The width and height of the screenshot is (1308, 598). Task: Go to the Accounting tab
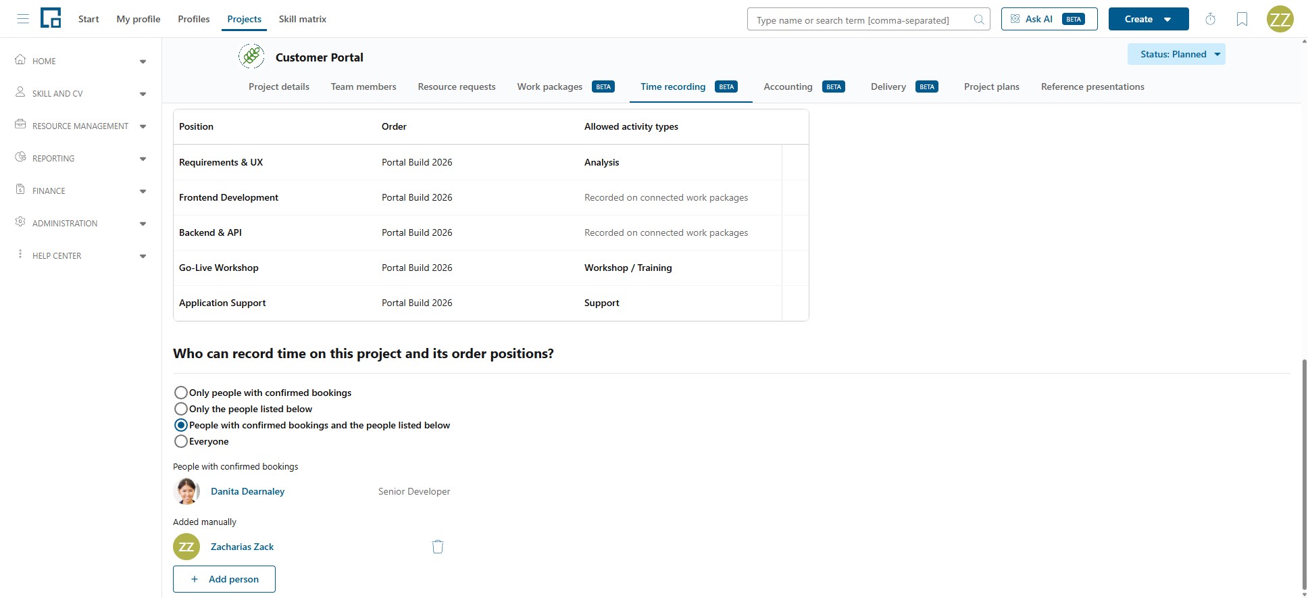pos(804,86)
